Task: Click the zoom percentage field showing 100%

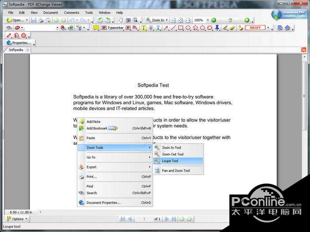Action: click(199, 20)
